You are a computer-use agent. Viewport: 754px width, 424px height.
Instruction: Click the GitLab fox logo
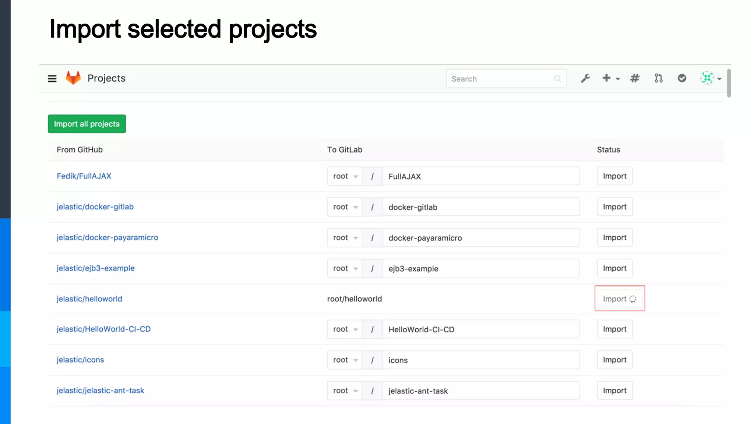click(73, 78)
